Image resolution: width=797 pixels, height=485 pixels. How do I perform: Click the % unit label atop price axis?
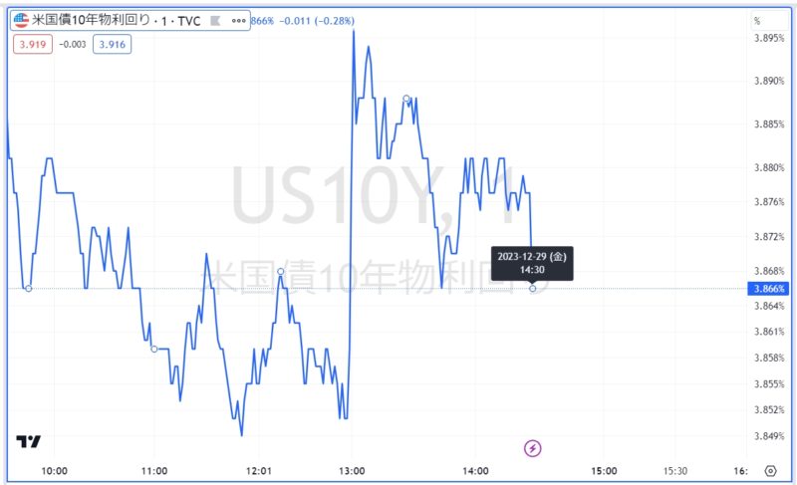tap(757, 20)
